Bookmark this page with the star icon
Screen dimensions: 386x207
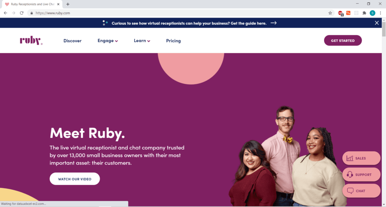(x=330, y=13)
